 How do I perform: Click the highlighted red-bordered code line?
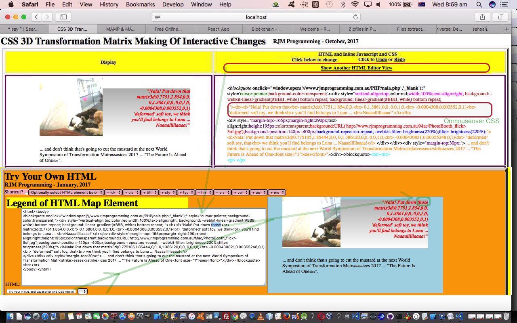[359, 110]
